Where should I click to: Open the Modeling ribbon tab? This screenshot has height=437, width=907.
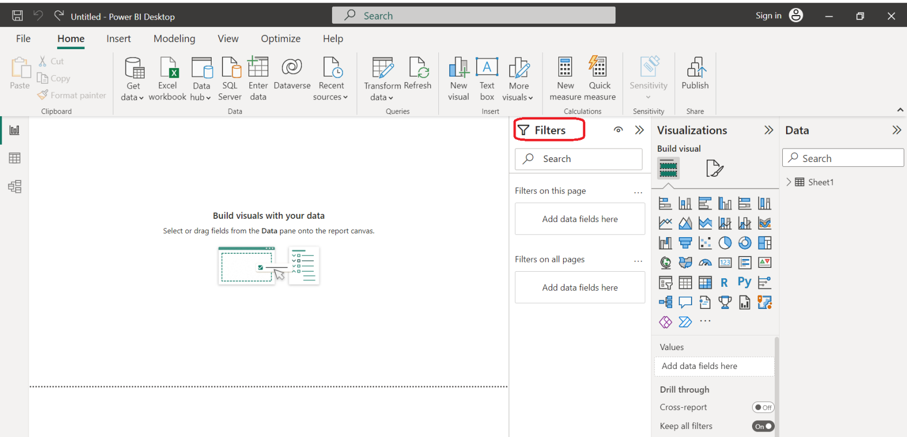(x=174, y=39)
